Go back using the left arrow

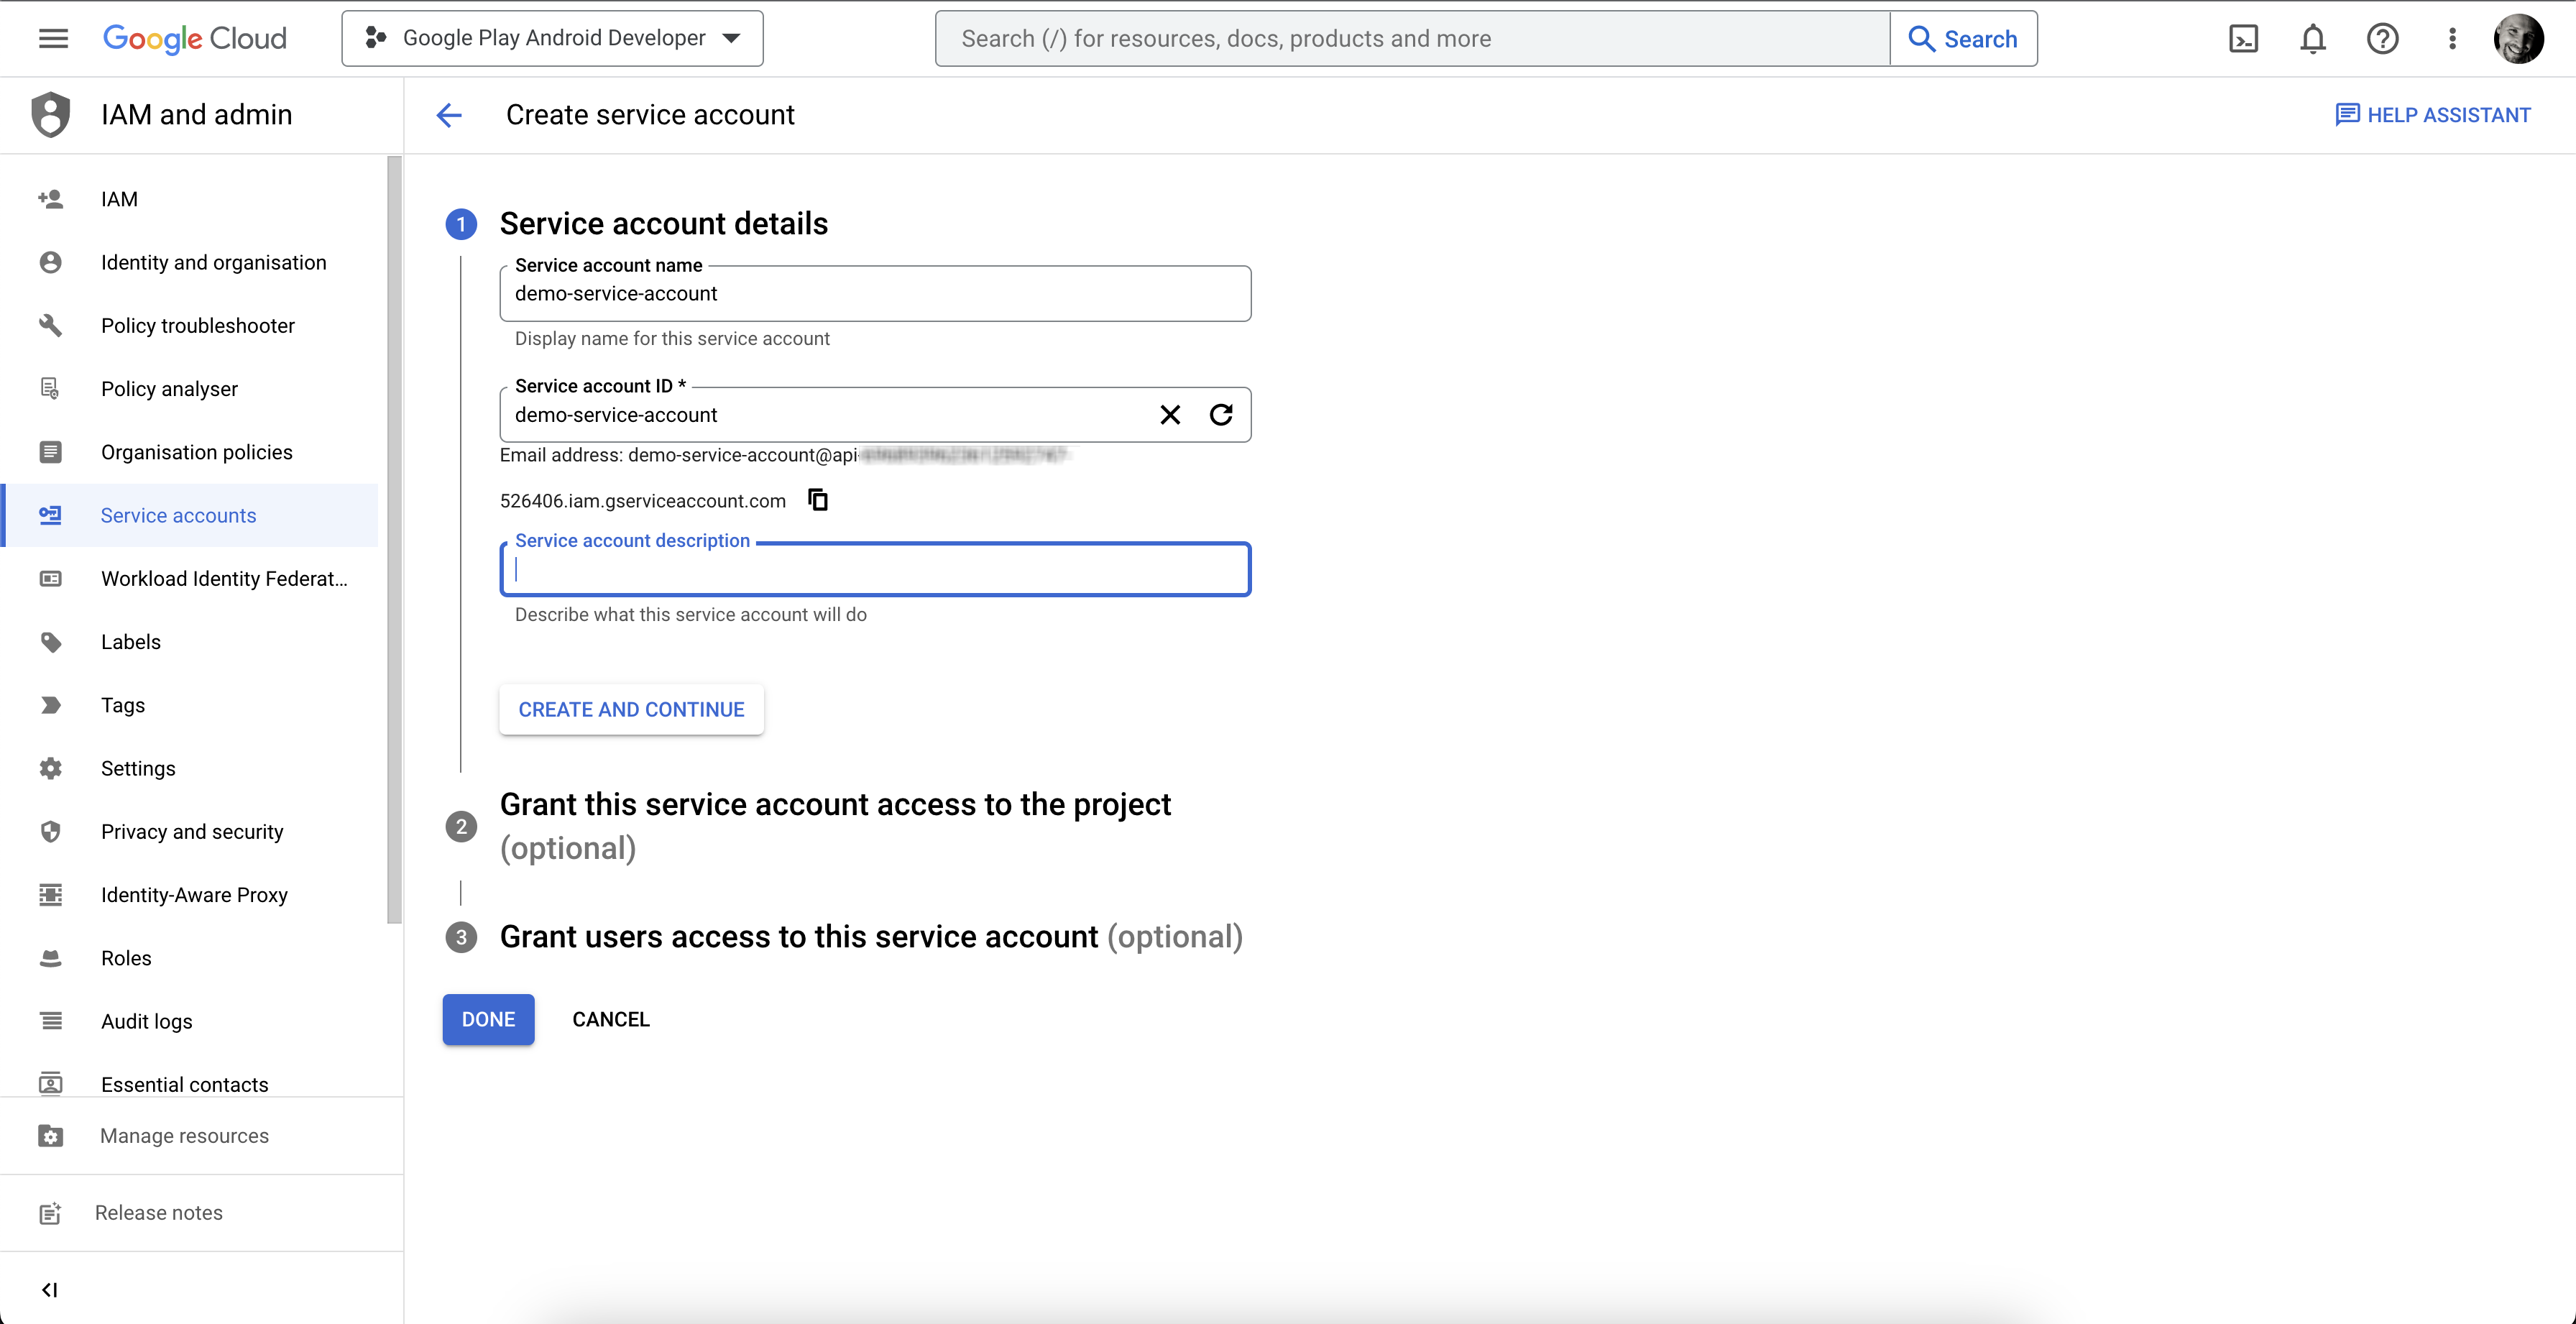click(x=450, y=115)
